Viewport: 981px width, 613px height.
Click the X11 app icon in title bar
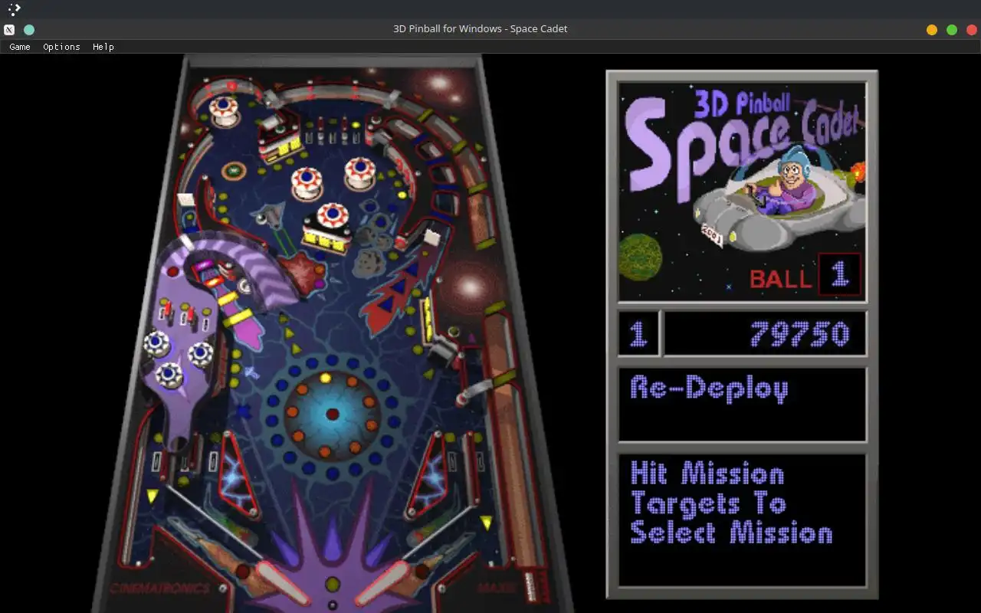coord(9,30)
